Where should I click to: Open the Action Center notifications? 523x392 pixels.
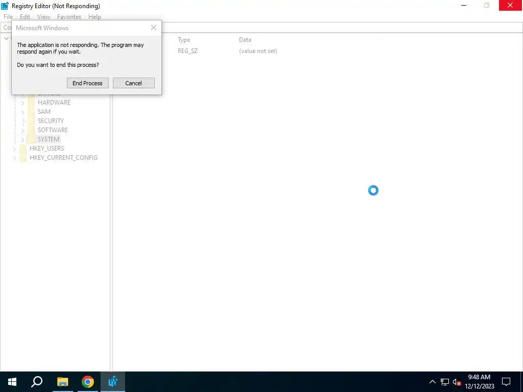[x=506, y=382]
